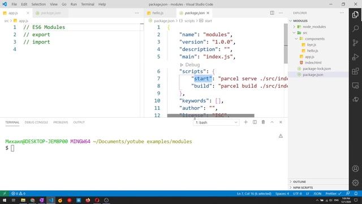Viewport: 362px width, 204px height.
Task: Click the horizontal scrollbar in package.json editor
Action: click(211, 116)
